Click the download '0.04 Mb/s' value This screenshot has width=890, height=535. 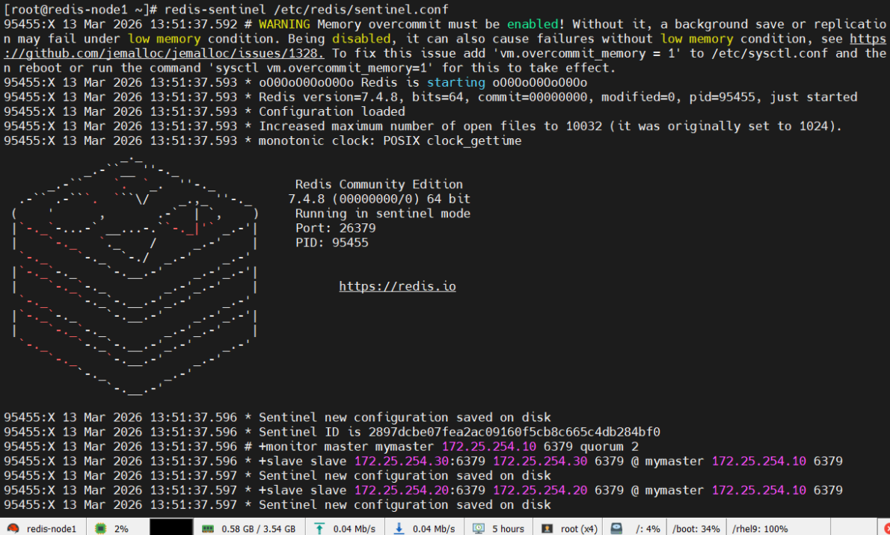434,529
